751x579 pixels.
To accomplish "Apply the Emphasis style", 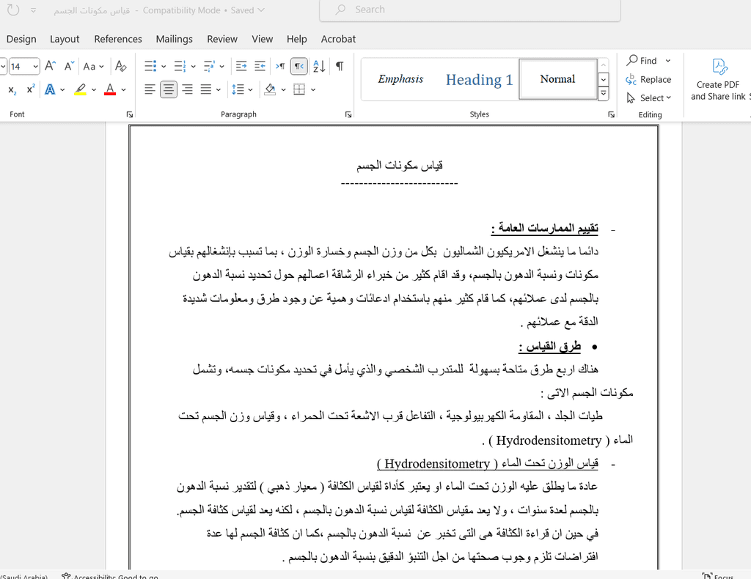I will point(400,79).
